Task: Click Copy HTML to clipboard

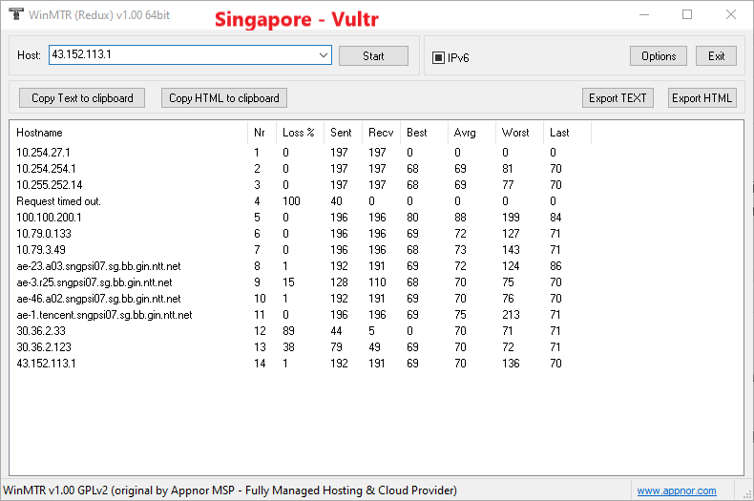Action: tap(224, 98)
